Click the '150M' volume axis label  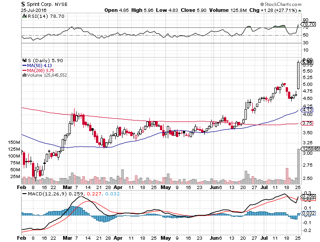[x=14, y=142]
